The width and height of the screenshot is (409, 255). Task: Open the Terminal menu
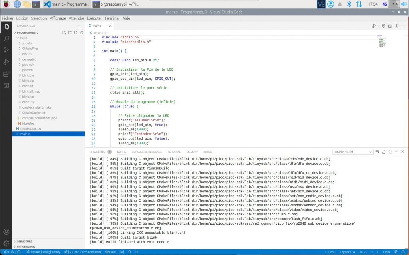click(x=112, y=18)
